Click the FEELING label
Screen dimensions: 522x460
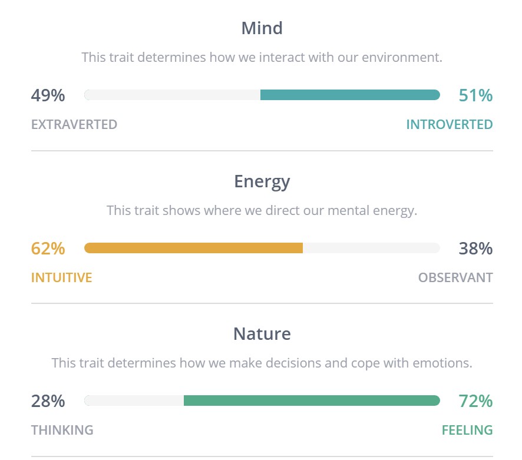click(x=467, y=430)
